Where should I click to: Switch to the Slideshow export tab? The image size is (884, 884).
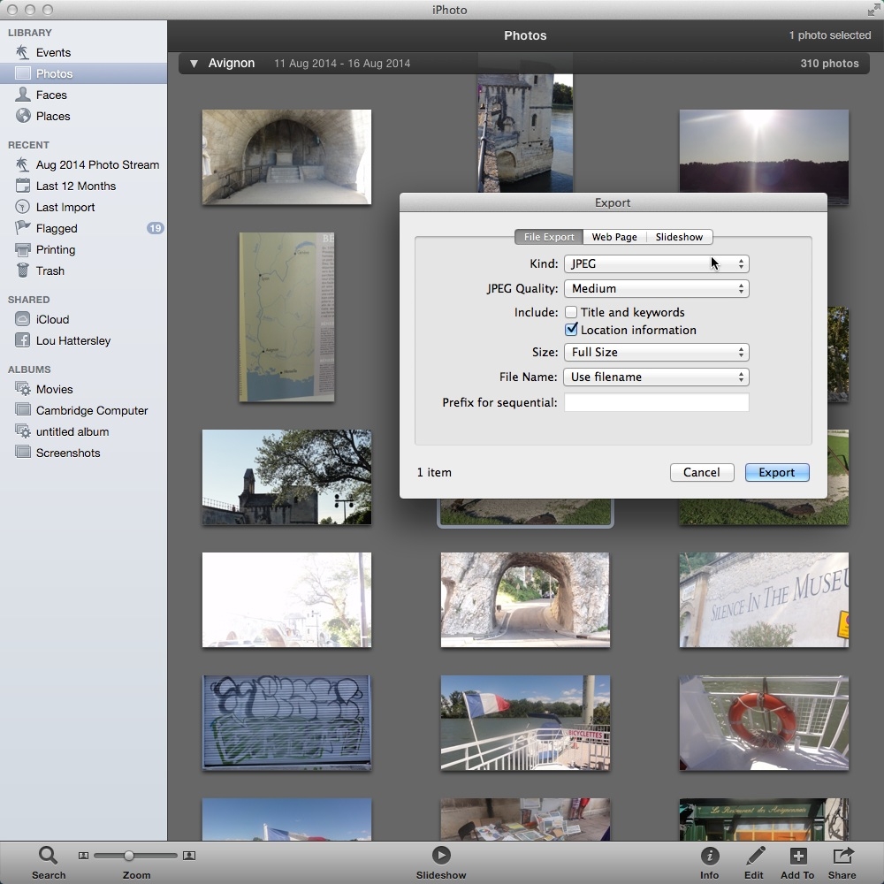click(x=679, y=237)
